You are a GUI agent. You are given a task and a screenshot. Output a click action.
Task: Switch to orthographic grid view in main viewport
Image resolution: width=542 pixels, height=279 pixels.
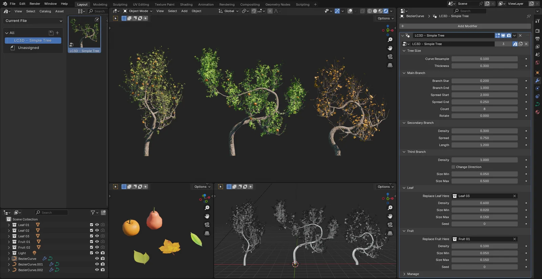click(390, 65)
